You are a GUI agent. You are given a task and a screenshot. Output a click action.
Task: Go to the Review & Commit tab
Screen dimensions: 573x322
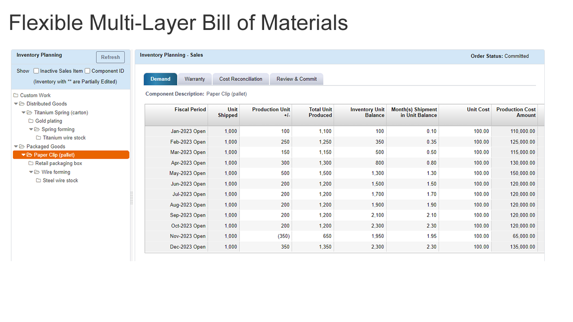click(296, 79)
